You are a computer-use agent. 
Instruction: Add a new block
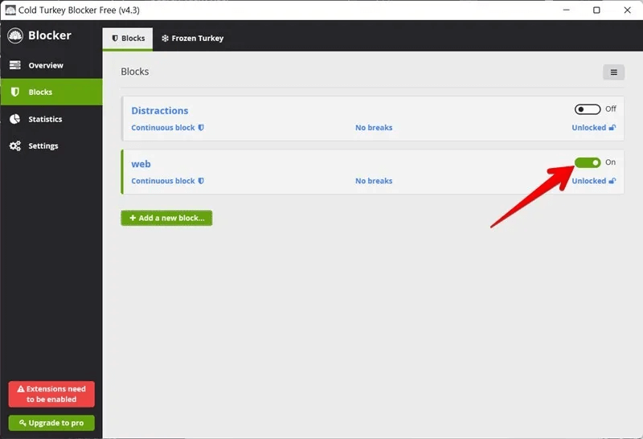coord(166,218)
